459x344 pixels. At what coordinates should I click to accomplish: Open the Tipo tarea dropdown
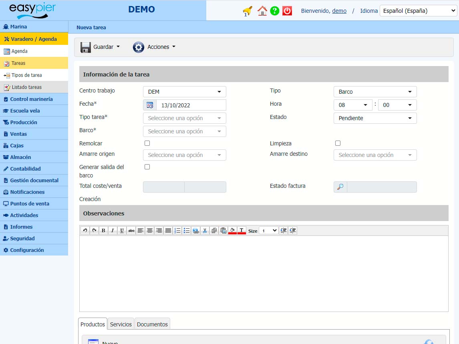click(184, 118)
